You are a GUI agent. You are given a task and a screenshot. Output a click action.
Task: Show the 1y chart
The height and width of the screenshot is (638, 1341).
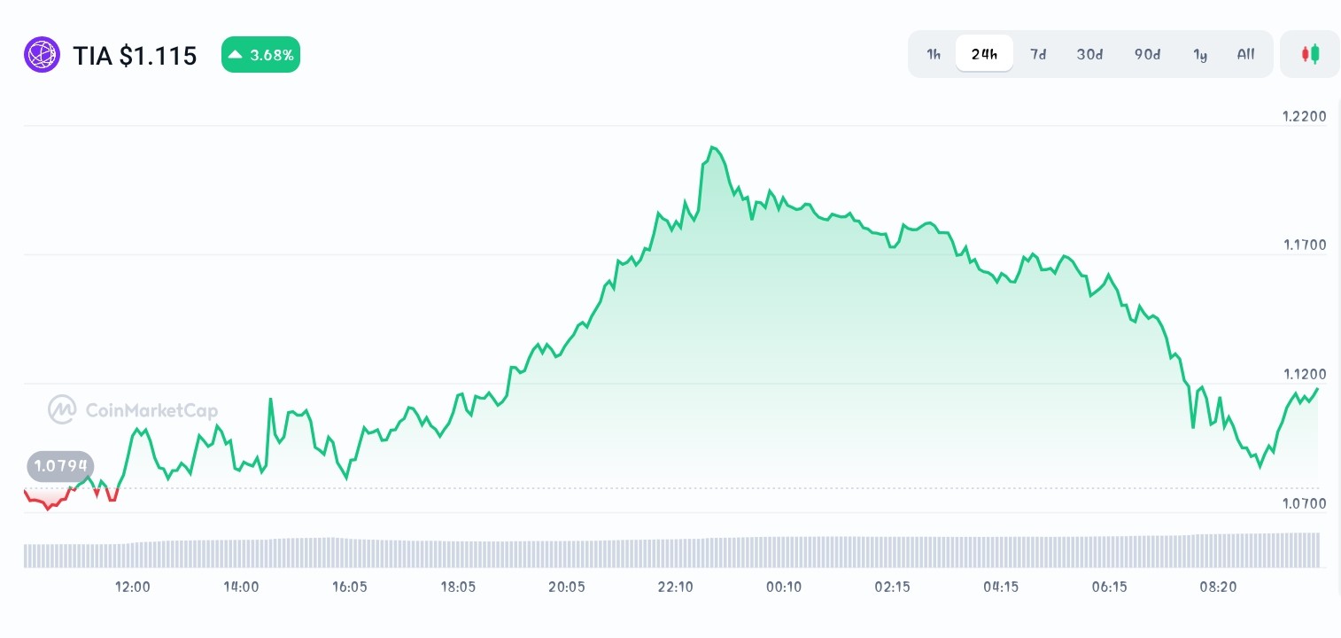pyautogui.click(x=1200, y=54)
